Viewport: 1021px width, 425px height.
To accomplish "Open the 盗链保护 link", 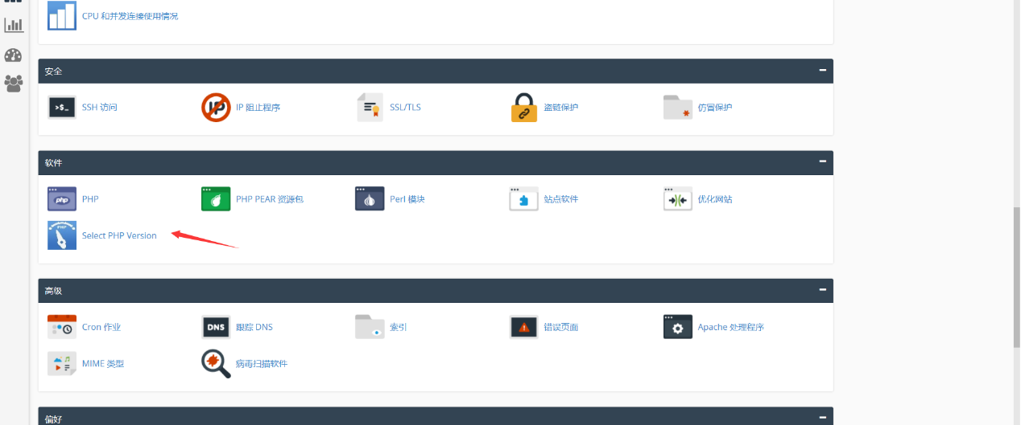I will 561,108.
